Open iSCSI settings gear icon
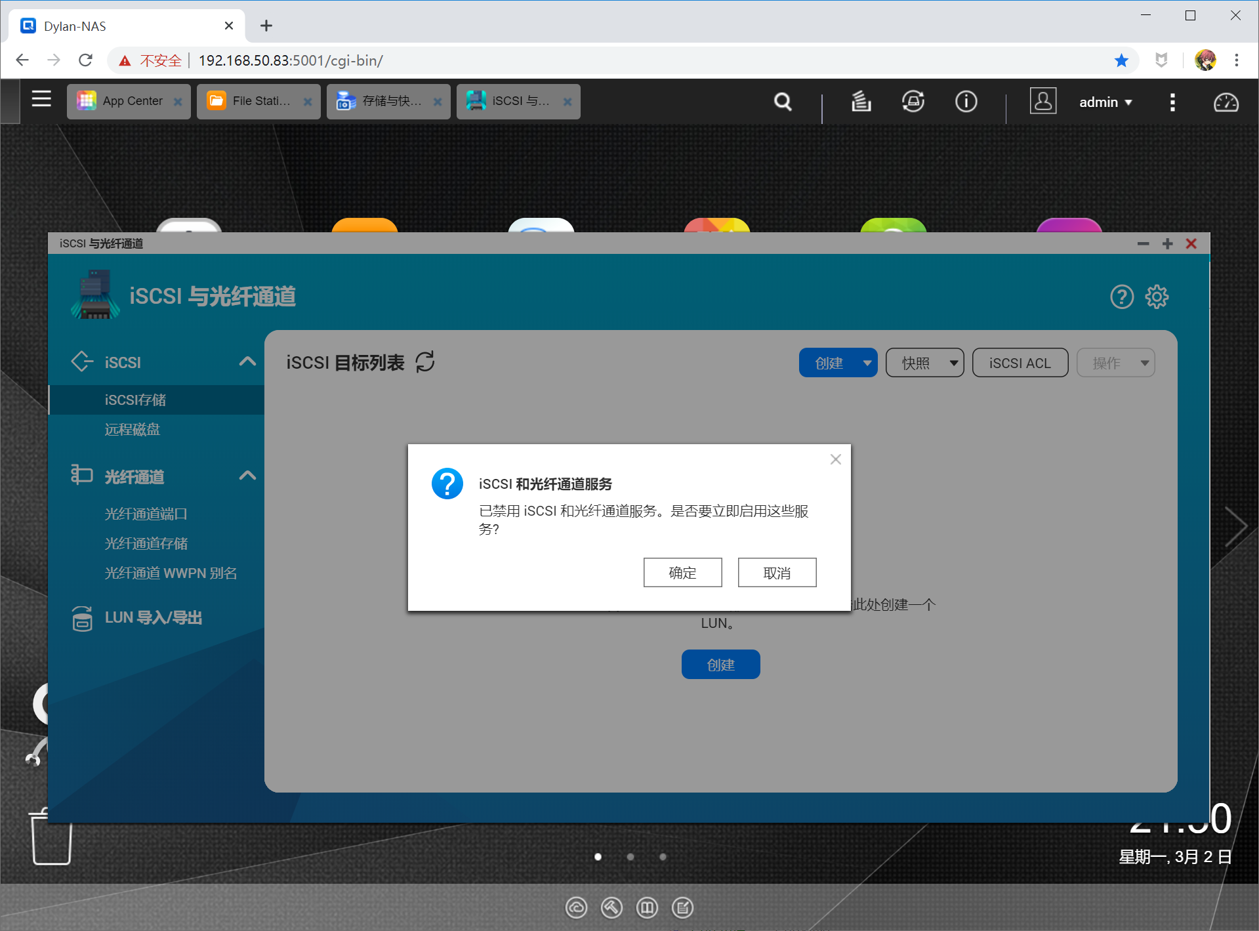This screenshot has width=1259, height=931. pyautogui.click(x=1157, y=297)
